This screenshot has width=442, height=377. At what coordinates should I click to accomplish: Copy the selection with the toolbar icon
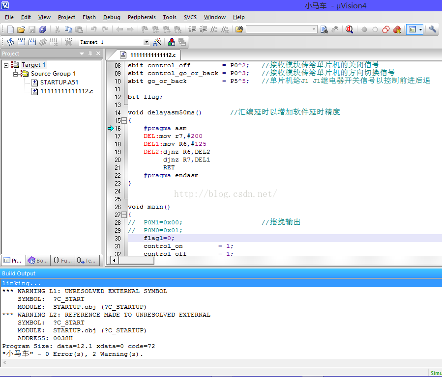click(68, 29)
